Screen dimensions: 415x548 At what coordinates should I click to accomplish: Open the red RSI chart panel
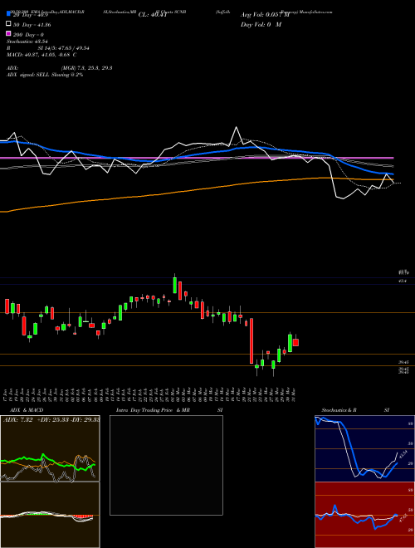364,515
